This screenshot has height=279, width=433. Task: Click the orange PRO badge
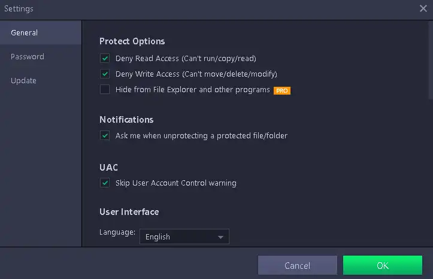click(282, 90)
